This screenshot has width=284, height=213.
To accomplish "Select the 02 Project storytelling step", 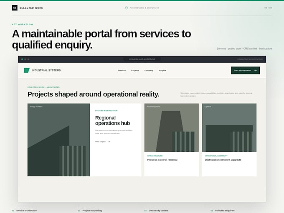I will (x=109, y=210).
